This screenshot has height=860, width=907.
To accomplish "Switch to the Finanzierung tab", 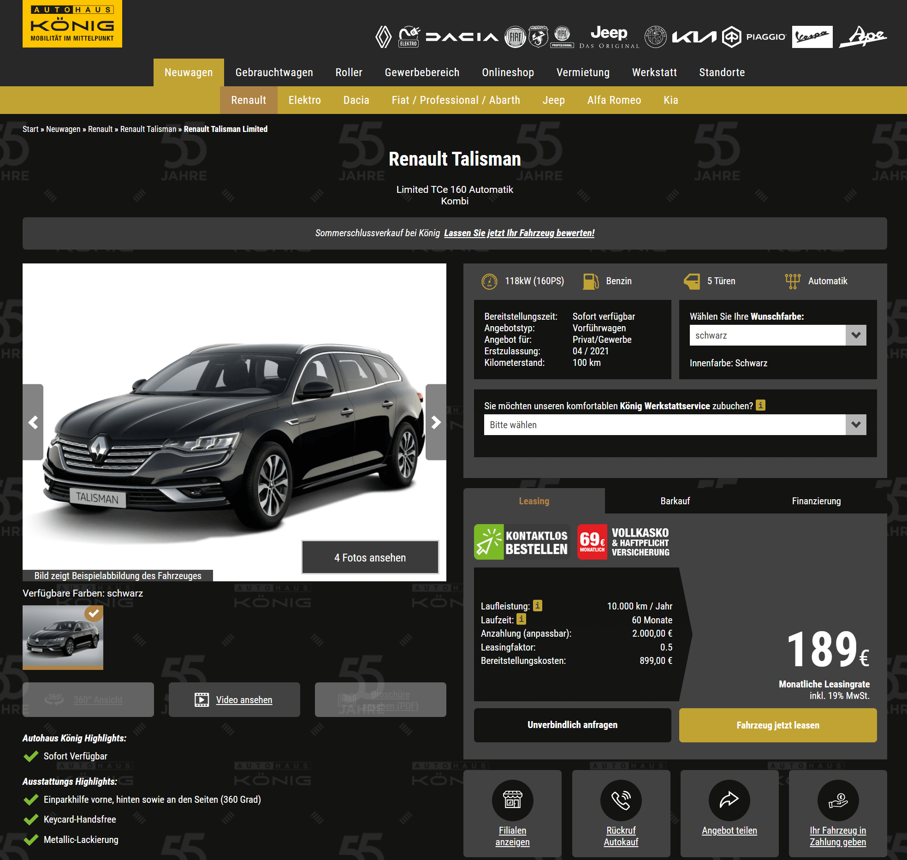I will (816, 501).
